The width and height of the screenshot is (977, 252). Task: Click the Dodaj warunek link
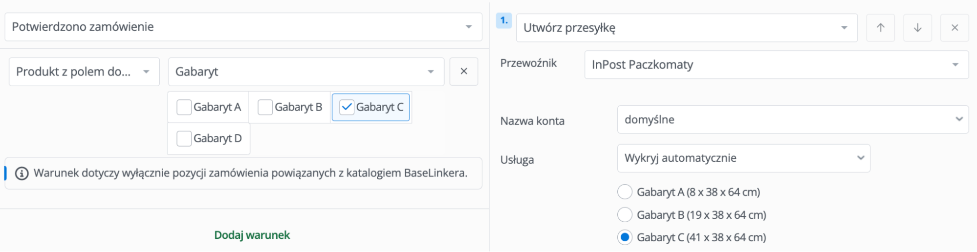(252, 235)
